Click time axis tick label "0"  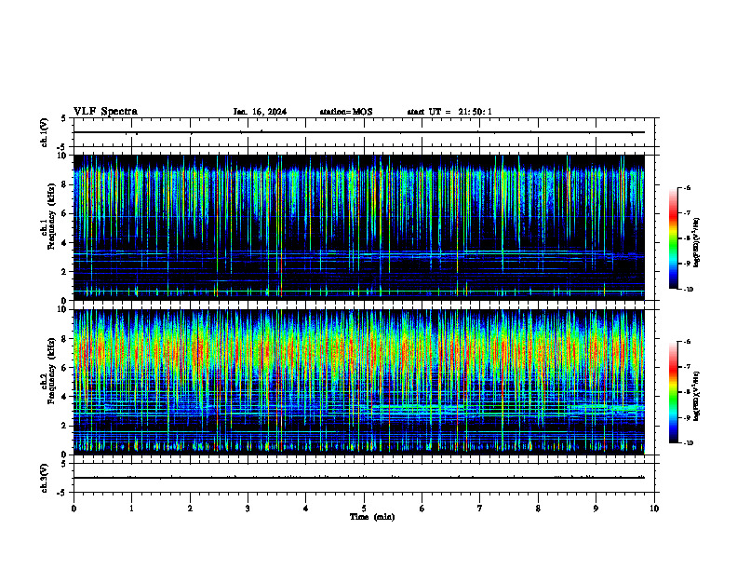tap(74, 509)
